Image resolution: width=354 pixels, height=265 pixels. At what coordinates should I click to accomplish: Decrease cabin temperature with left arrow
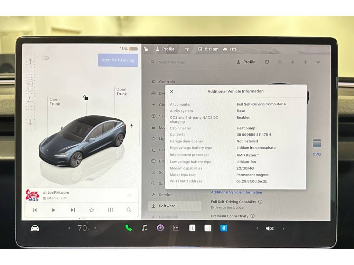(69, 228)
